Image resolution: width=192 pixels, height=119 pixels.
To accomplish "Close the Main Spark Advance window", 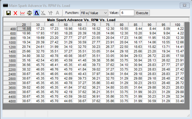I will [184, 5].
